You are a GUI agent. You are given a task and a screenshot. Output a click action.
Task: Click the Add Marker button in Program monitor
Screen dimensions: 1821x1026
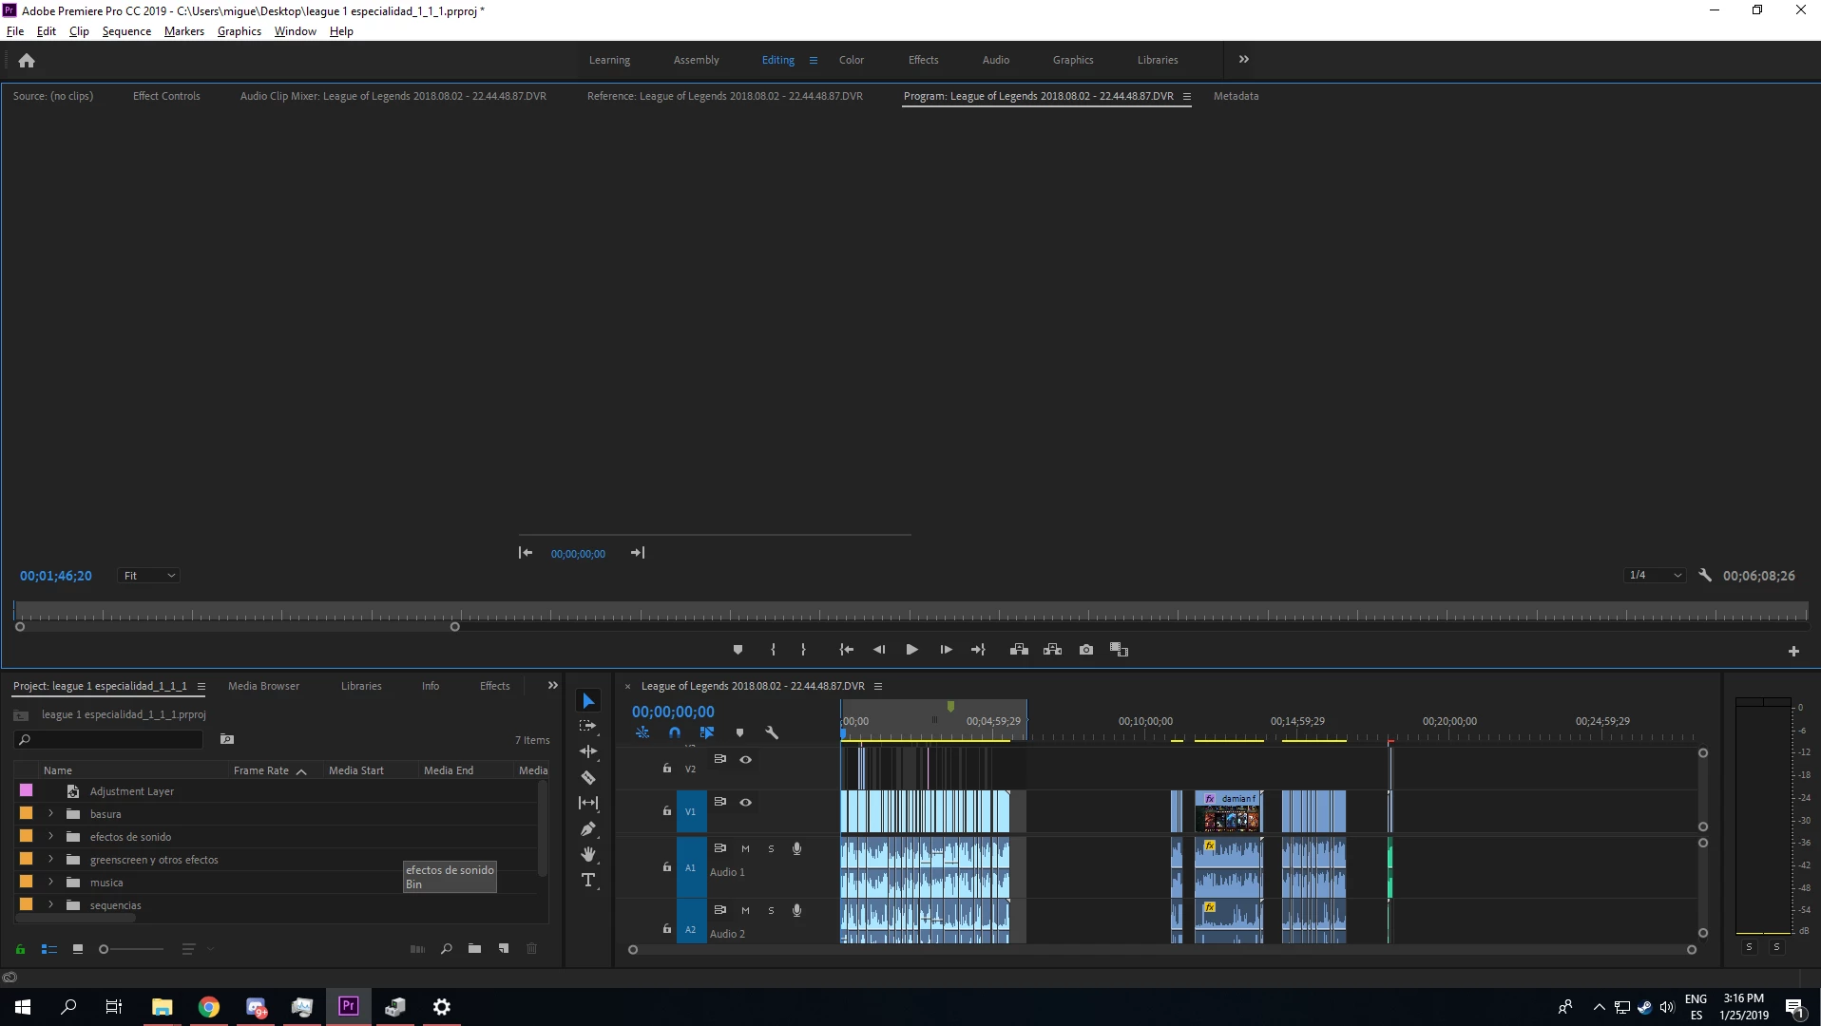pyautogui.click(x=738, y=650)
